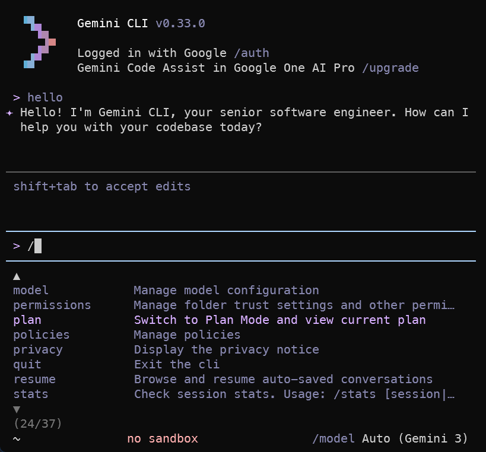Click the /model Auto (Gemini 3) status indicator
The width and height of the screenshot is (486, 452).
(x=390, y=439)
